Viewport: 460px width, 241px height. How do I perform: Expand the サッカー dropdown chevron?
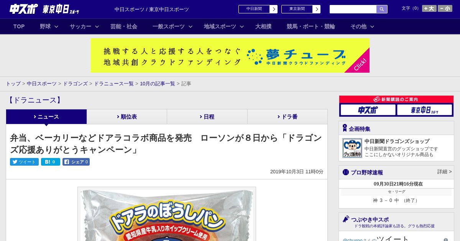(x=97, y=26)
